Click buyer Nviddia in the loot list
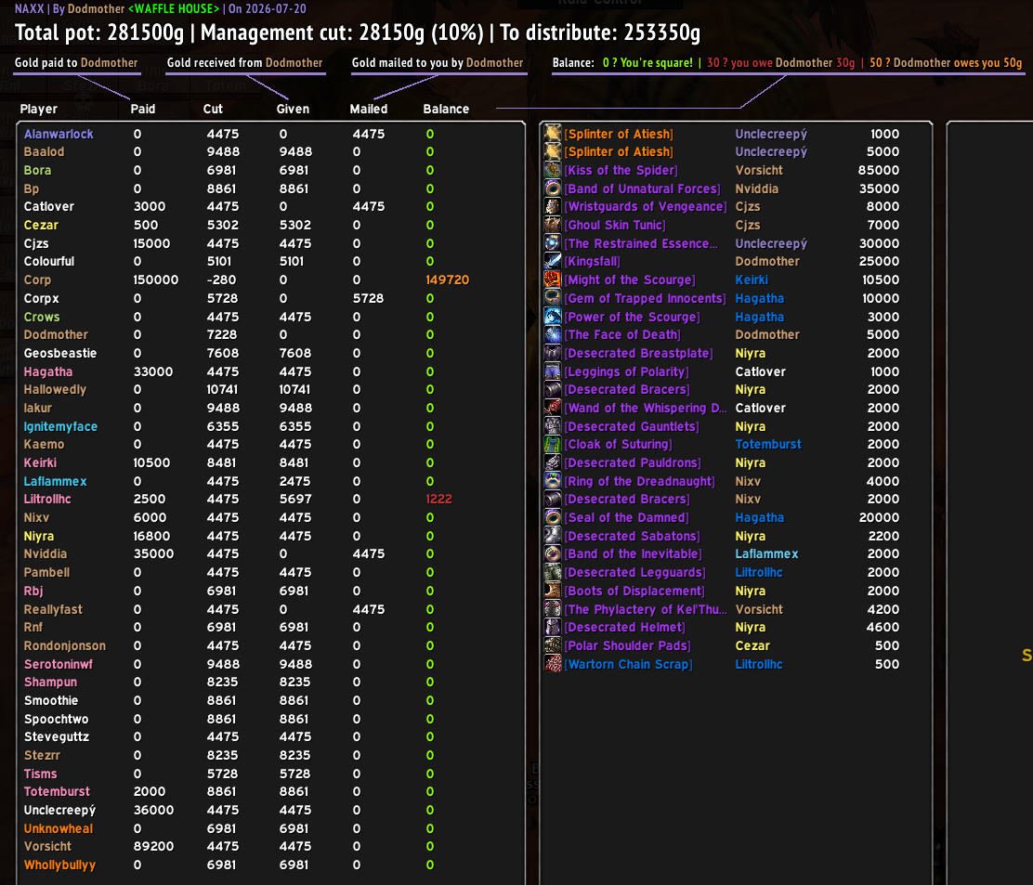This screenshot has height=885, width=1033. [756, 189]
